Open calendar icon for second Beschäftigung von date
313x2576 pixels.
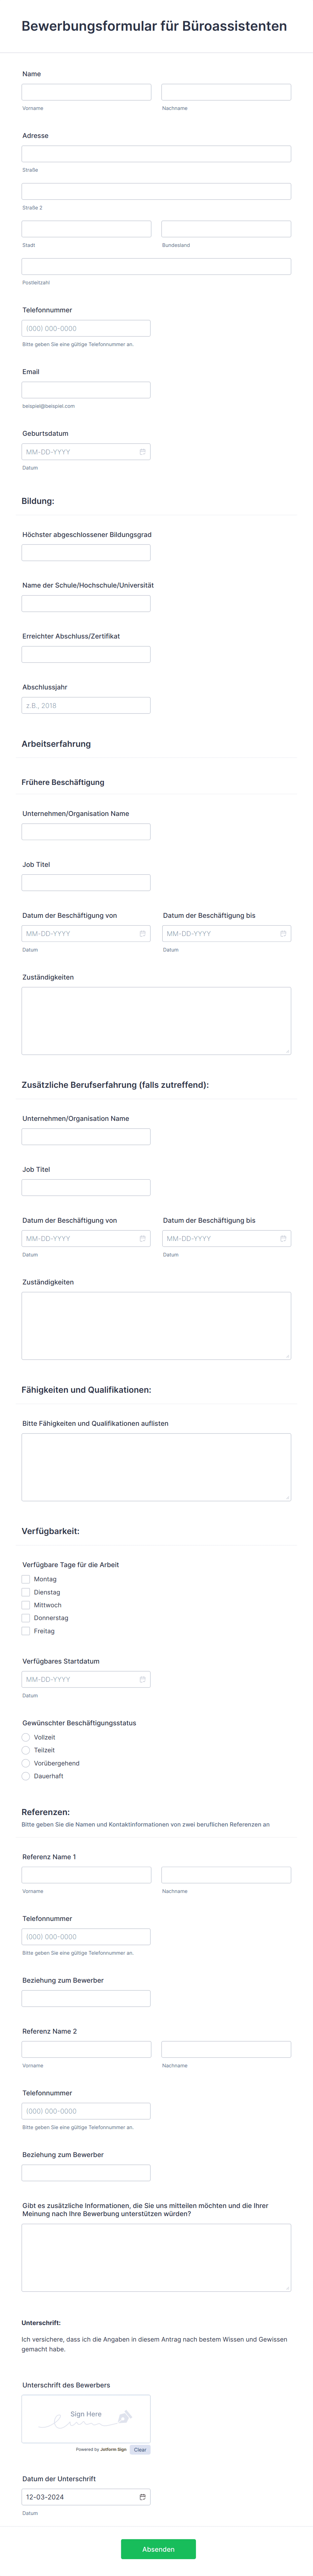click(x=143, y=1238)
